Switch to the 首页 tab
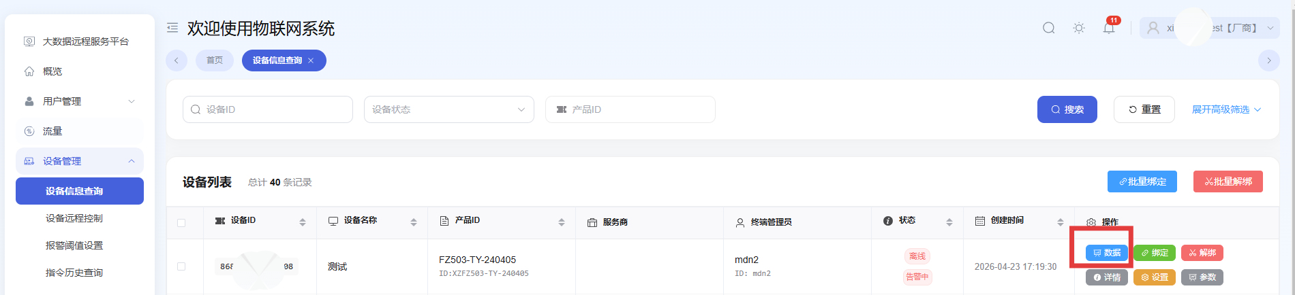1295x295 pixels. 215,60
